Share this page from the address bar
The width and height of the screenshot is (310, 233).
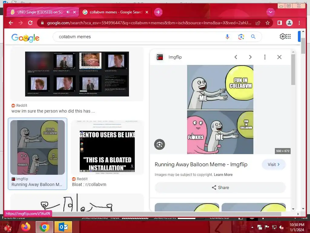[x=258, y=23]
